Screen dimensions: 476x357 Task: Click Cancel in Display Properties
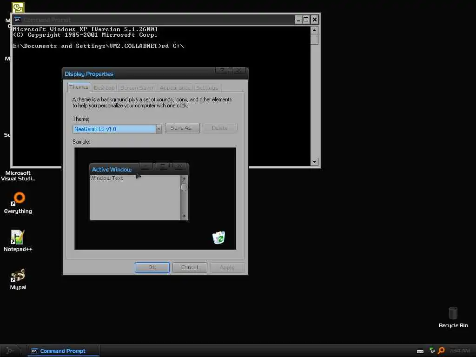(x=190, y=267)
